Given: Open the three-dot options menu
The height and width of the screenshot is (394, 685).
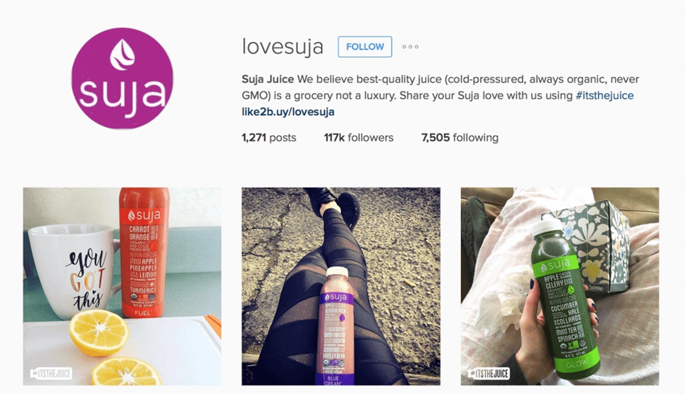Looking at the screenshot, I should click(410, 47).
